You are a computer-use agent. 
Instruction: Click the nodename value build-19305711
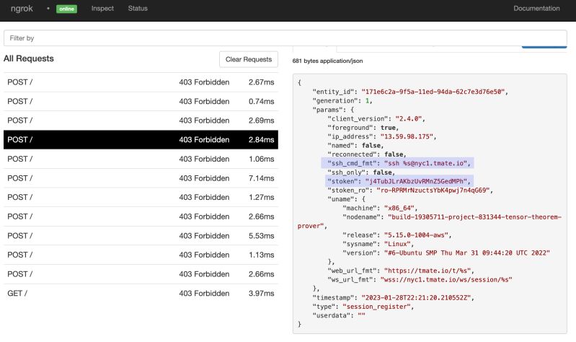click(429, 222)
